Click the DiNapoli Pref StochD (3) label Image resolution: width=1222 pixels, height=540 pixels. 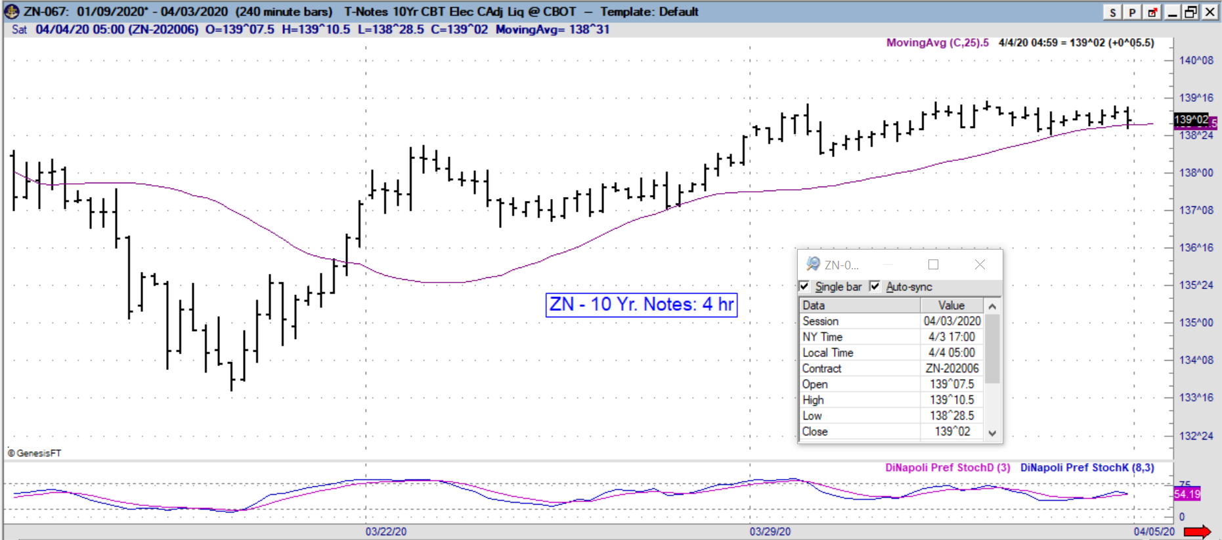coord(948,468)
